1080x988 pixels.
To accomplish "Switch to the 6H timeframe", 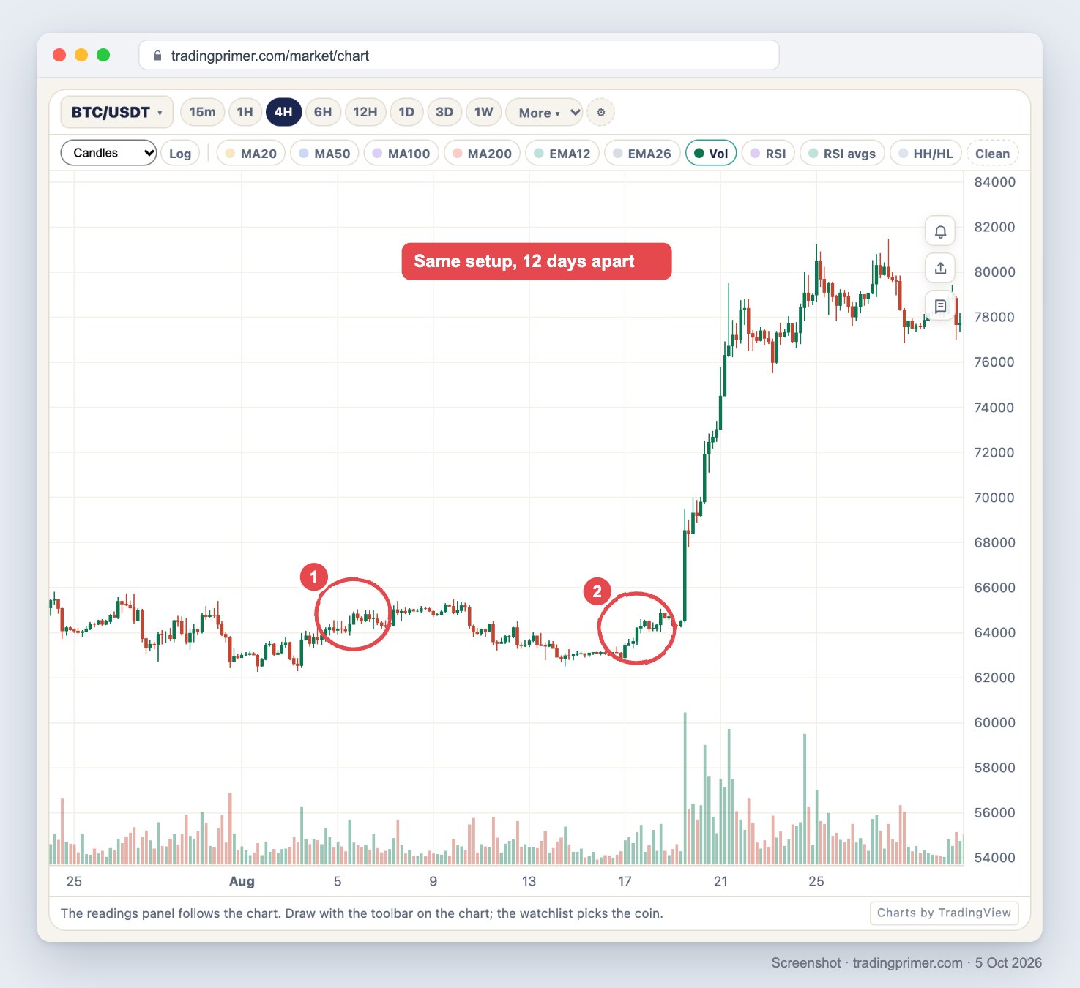I will tap(323, 112).
